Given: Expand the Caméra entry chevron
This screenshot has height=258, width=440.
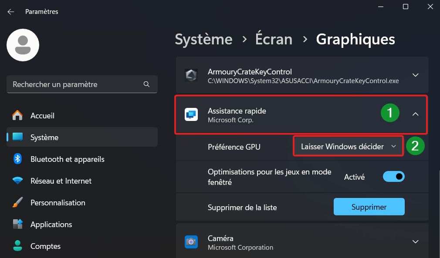Looking at the screenshot, I should 415,242.
